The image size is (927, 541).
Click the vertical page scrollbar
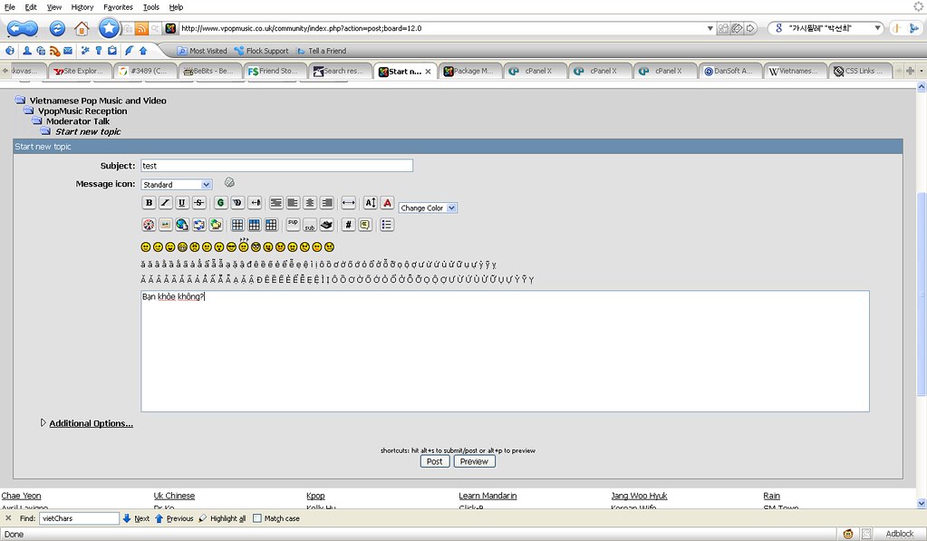(921, 295)
